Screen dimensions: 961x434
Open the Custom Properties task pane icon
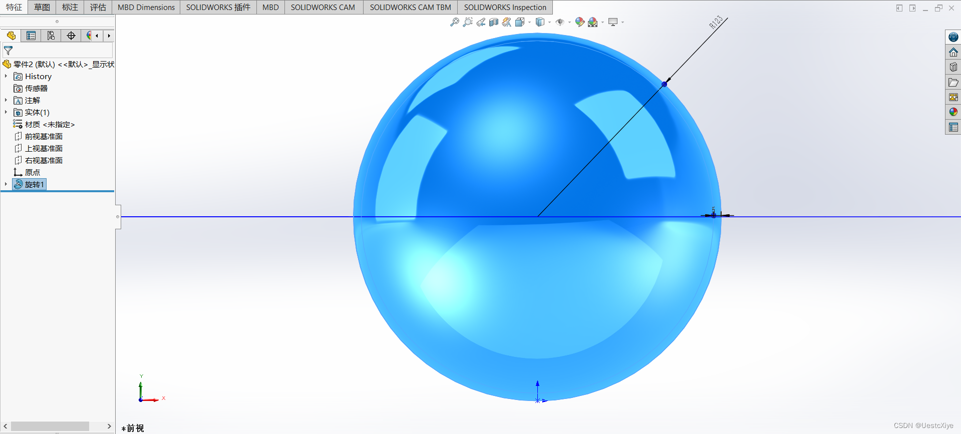[953, 127]
